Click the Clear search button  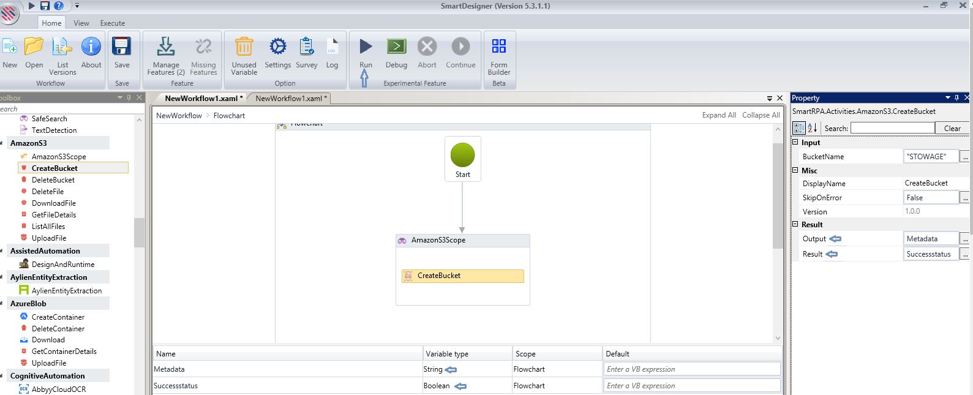click(952, 128)
